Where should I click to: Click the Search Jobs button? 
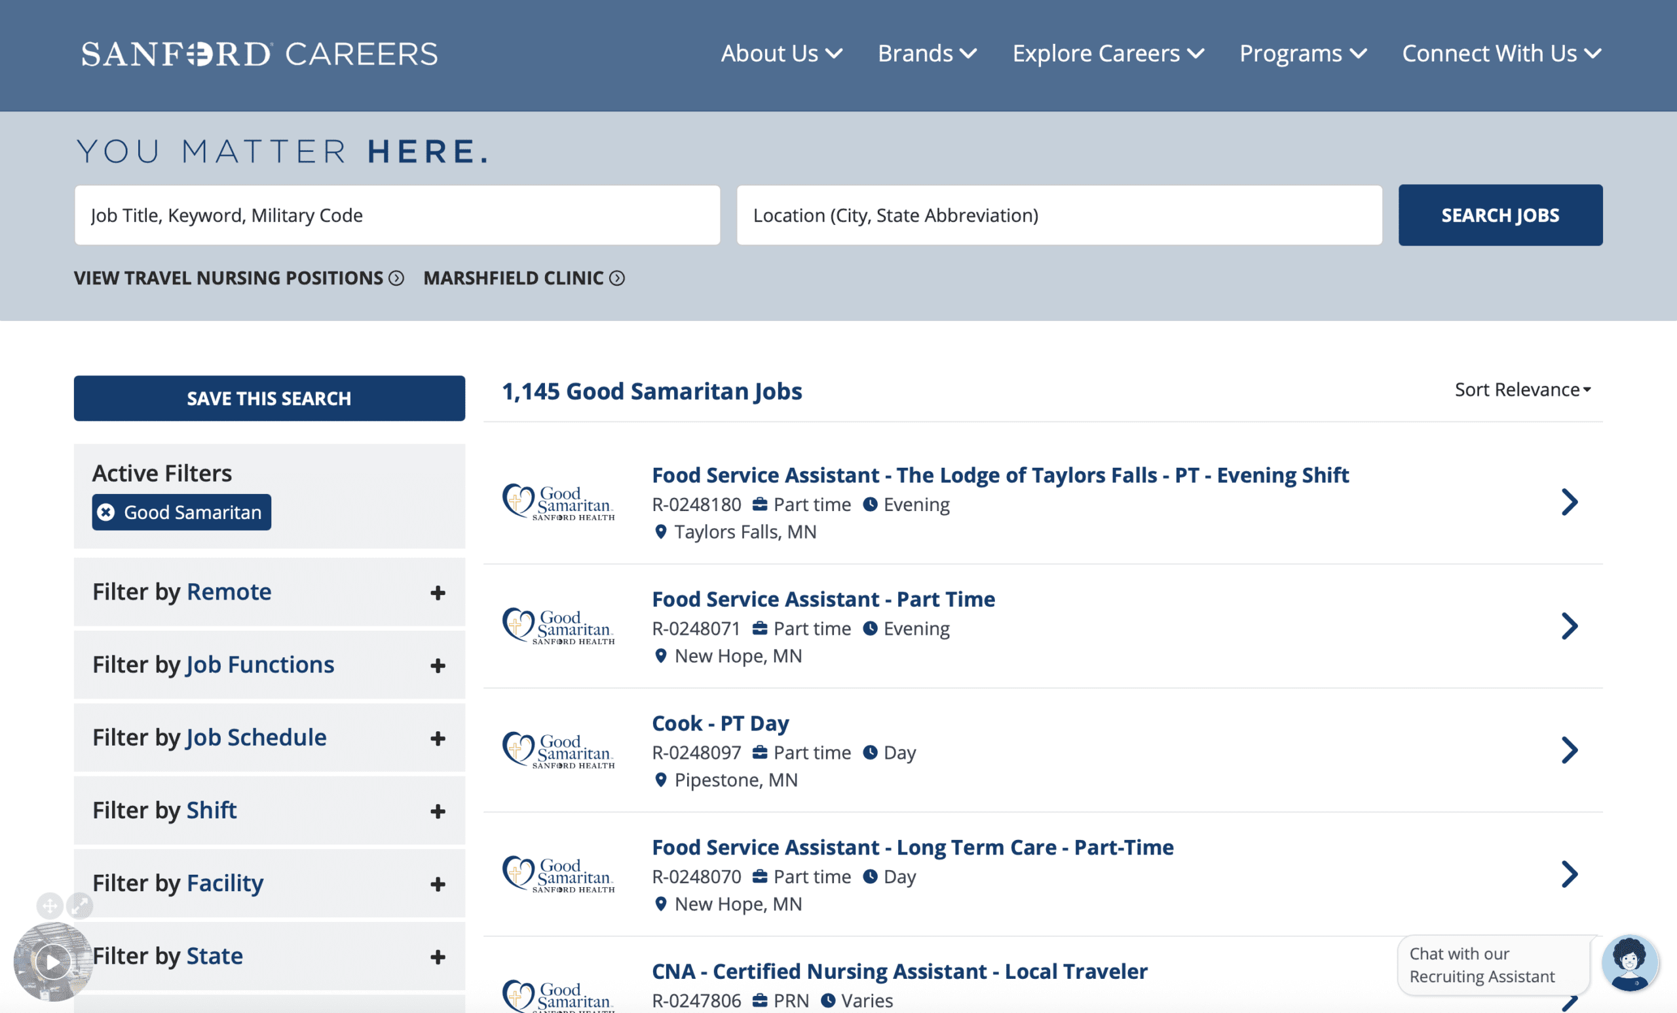(x=1499, y=215)
